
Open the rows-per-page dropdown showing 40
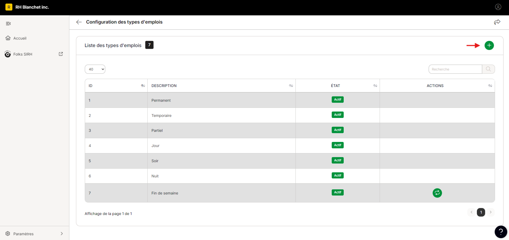[x=95, y=69]
